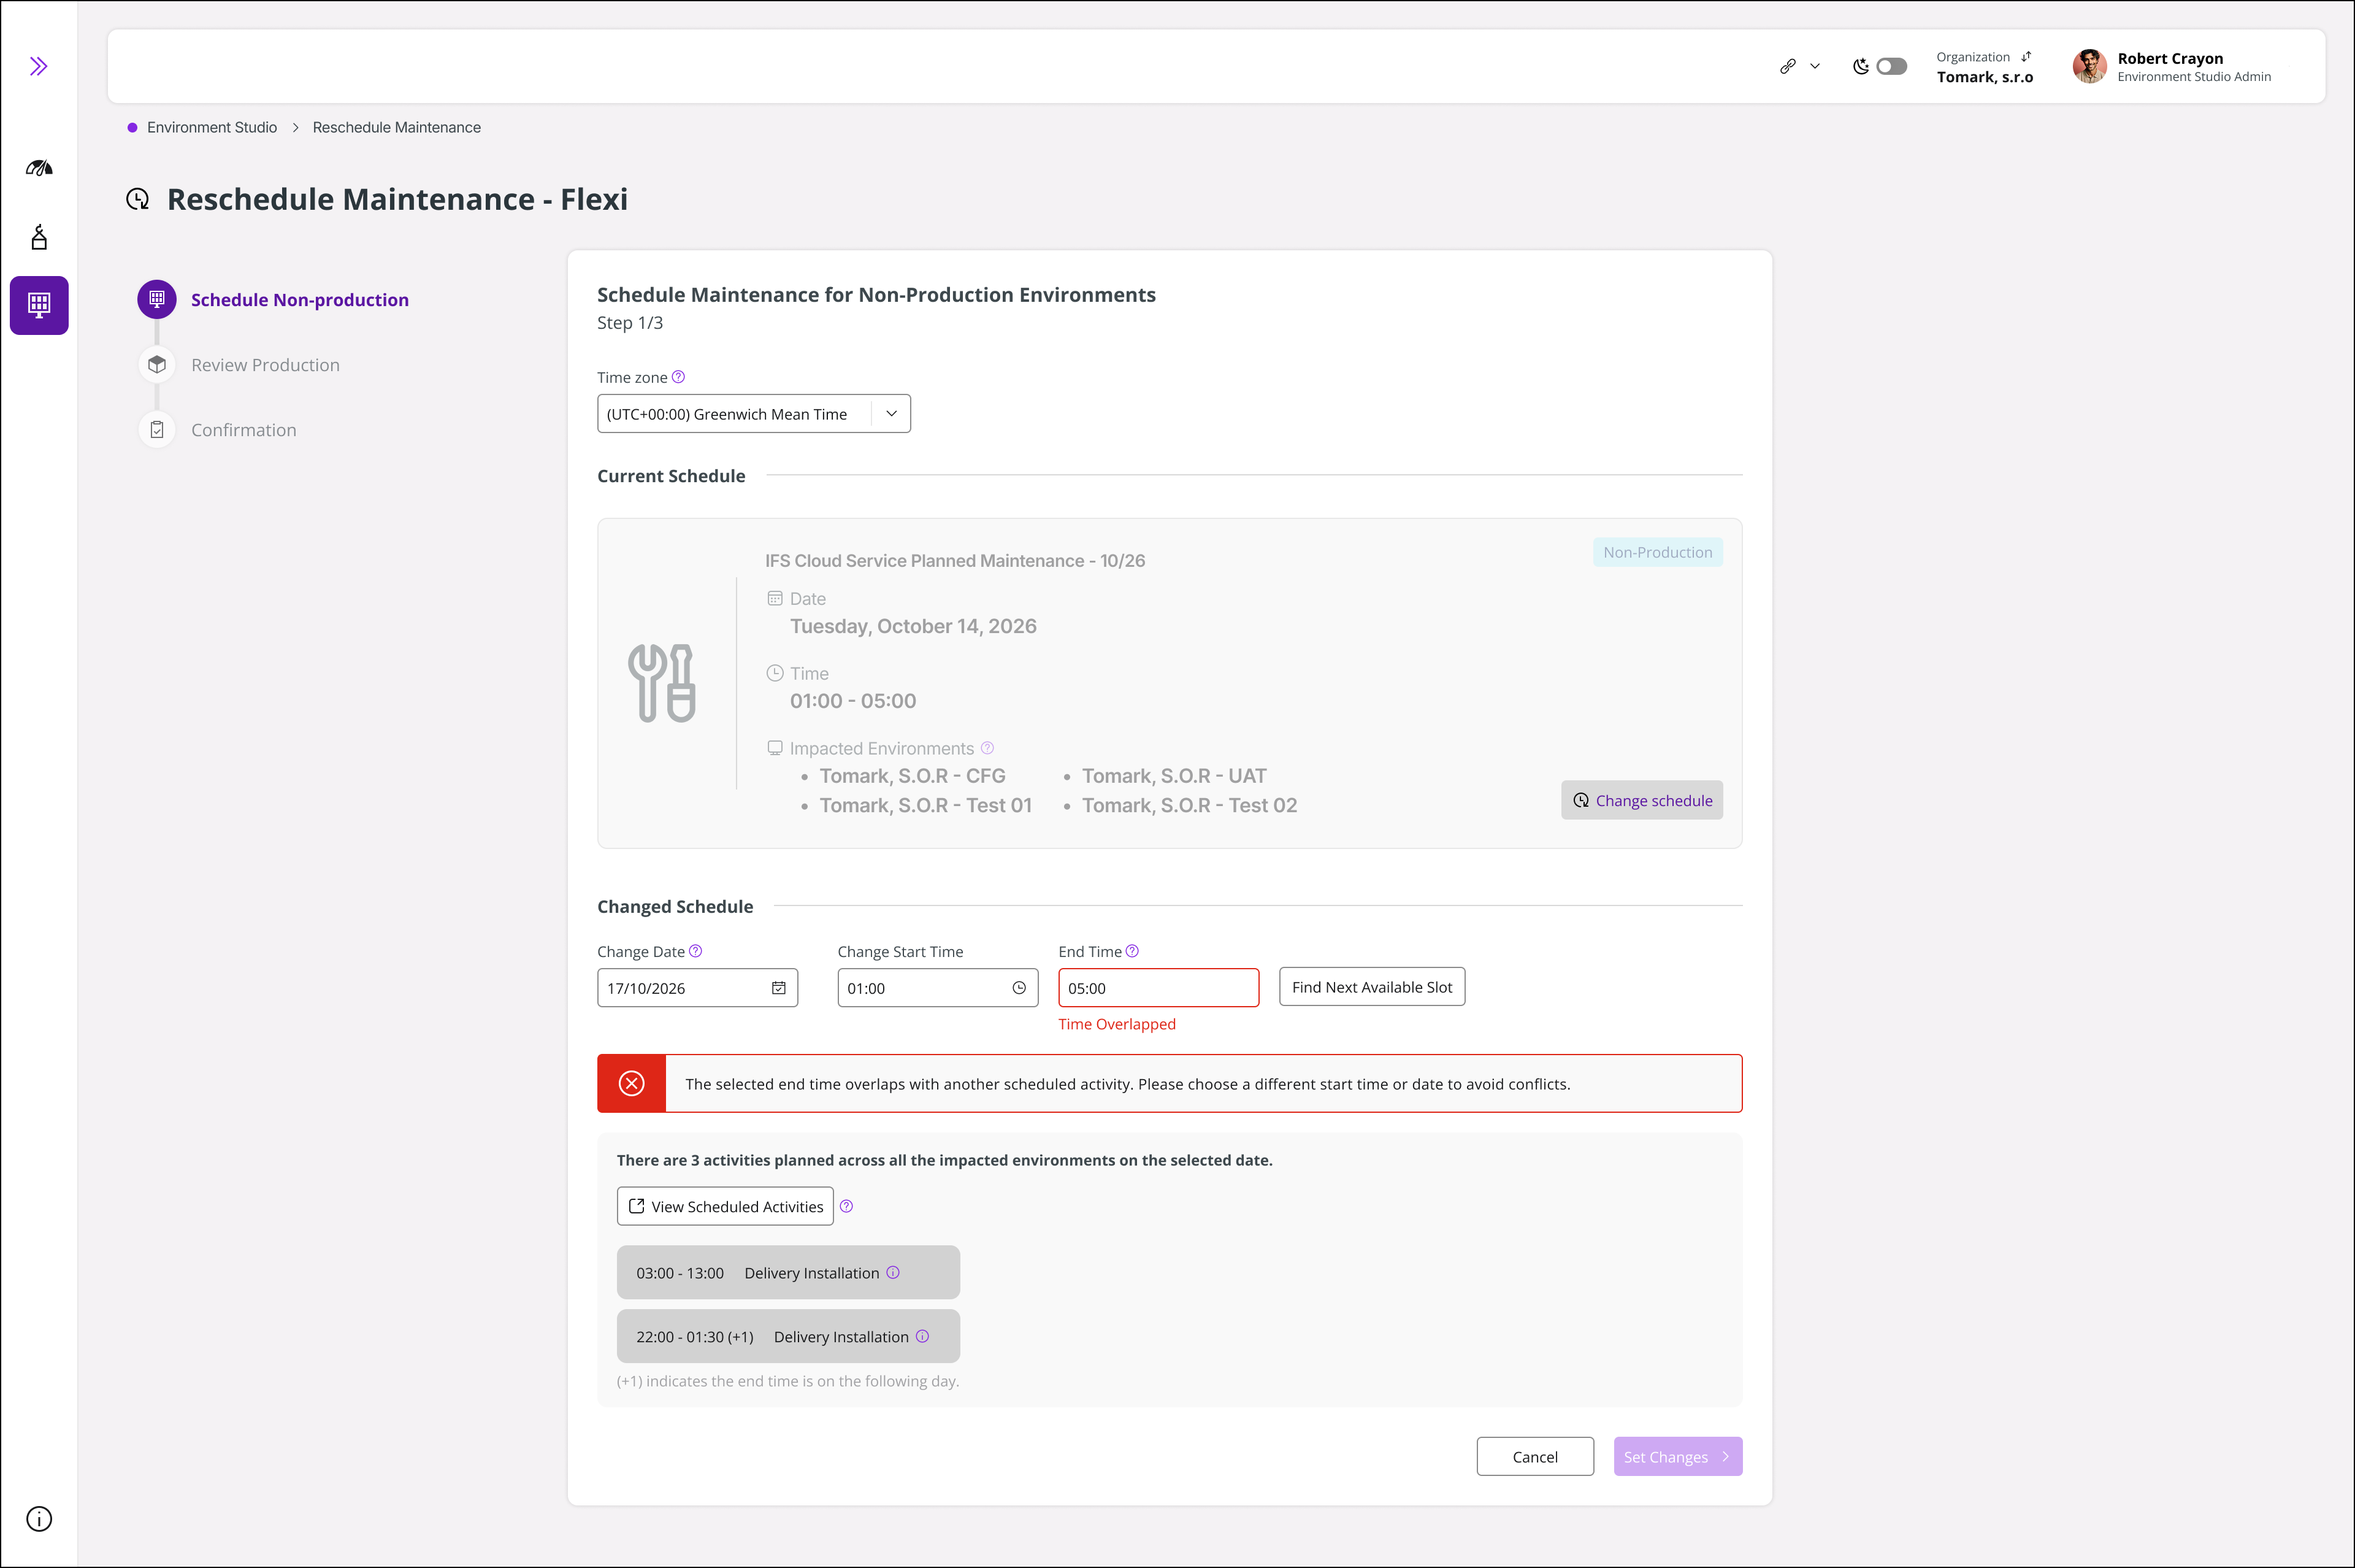
Task: Click the Non-Production badge
Action: (1657, 552)
